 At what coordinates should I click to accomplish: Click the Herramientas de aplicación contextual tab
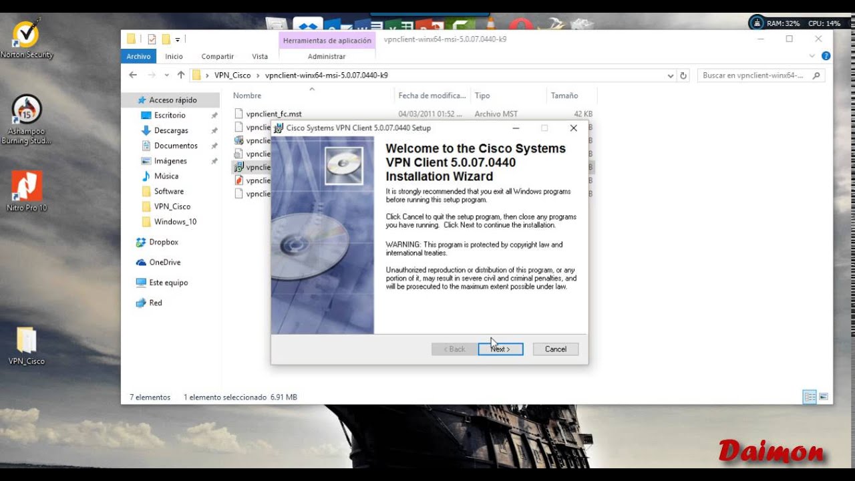click(327, 41)
